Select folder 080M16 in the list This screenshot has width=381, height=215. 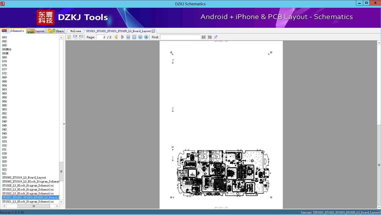7,49
